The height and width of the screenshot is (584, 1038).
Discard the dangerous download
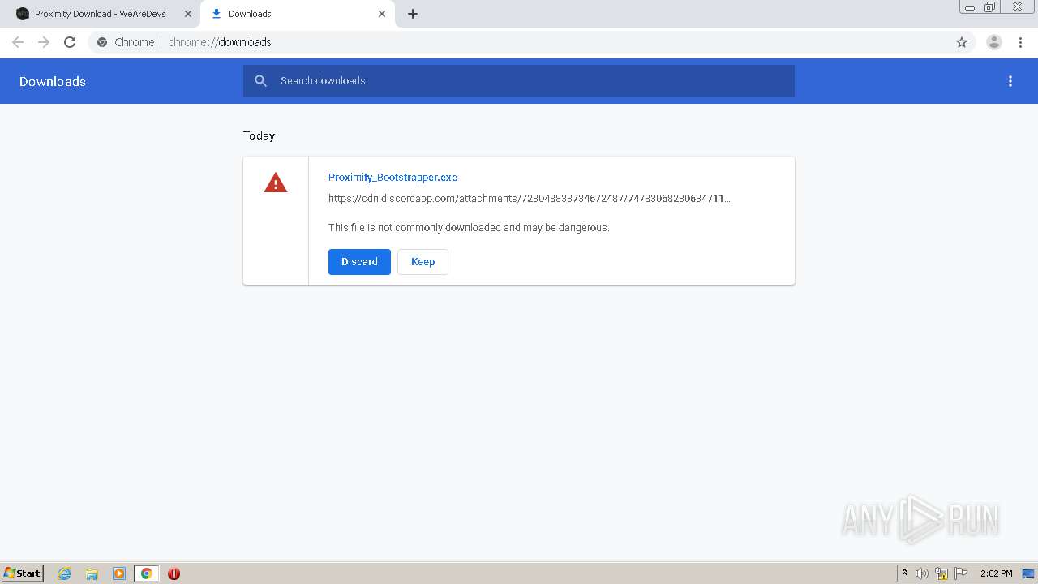[x=359, y=262]
